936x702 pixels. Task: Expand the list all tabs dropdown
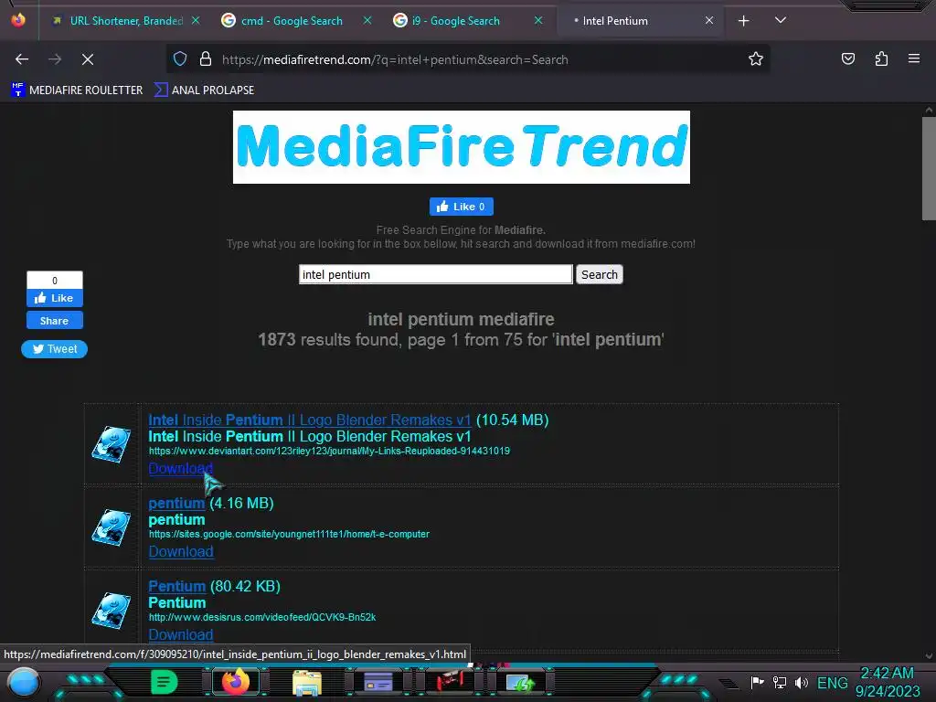tap(781, 20)
